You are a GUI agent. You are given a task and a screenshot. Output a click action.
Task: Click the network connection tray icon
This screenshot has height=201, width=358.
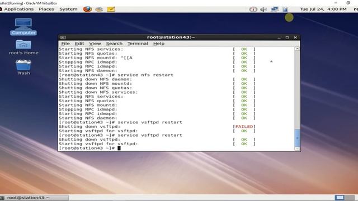(x=275, y=9)
